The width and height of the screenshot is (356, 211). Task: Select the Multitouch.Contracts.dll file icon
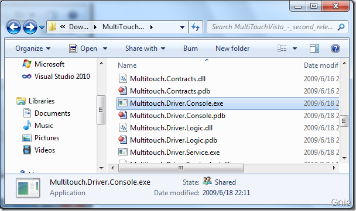[123, 79]
